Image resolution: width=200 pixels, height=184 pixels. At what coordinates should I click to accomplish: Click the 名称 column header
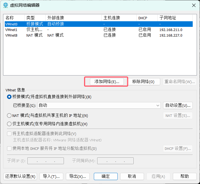coord(14,18)
